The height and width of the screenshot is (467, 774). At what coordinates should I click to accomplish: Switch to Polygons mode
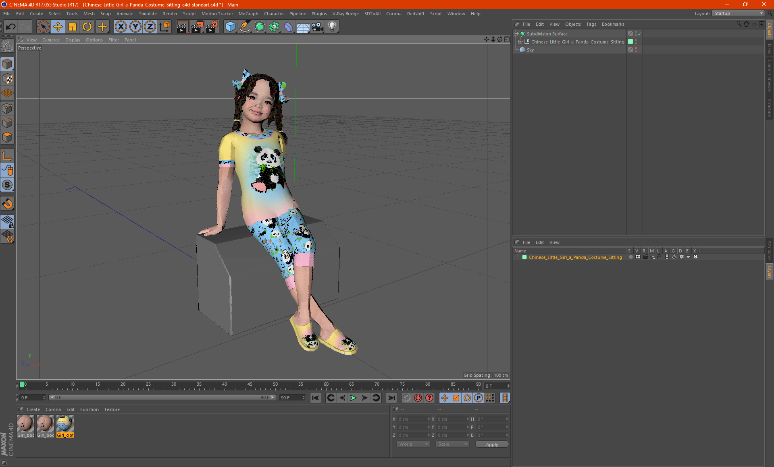[7, 138]
